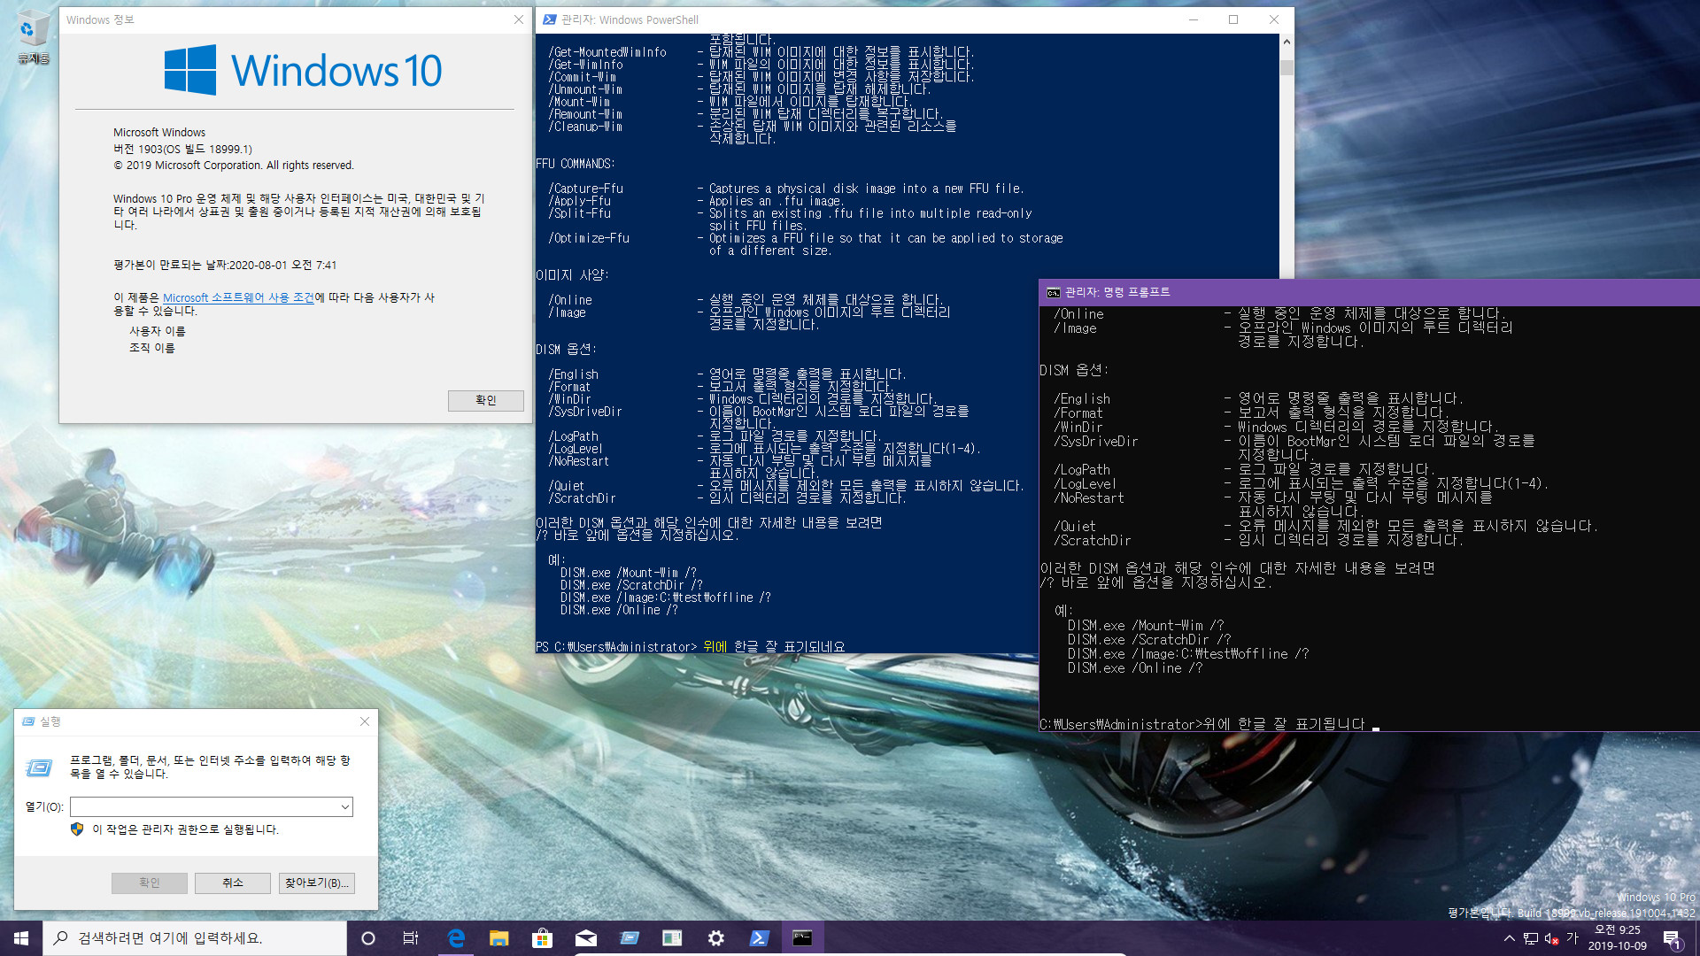
Task: Open PowerShell window system menu icon
Action: [549, 19]
